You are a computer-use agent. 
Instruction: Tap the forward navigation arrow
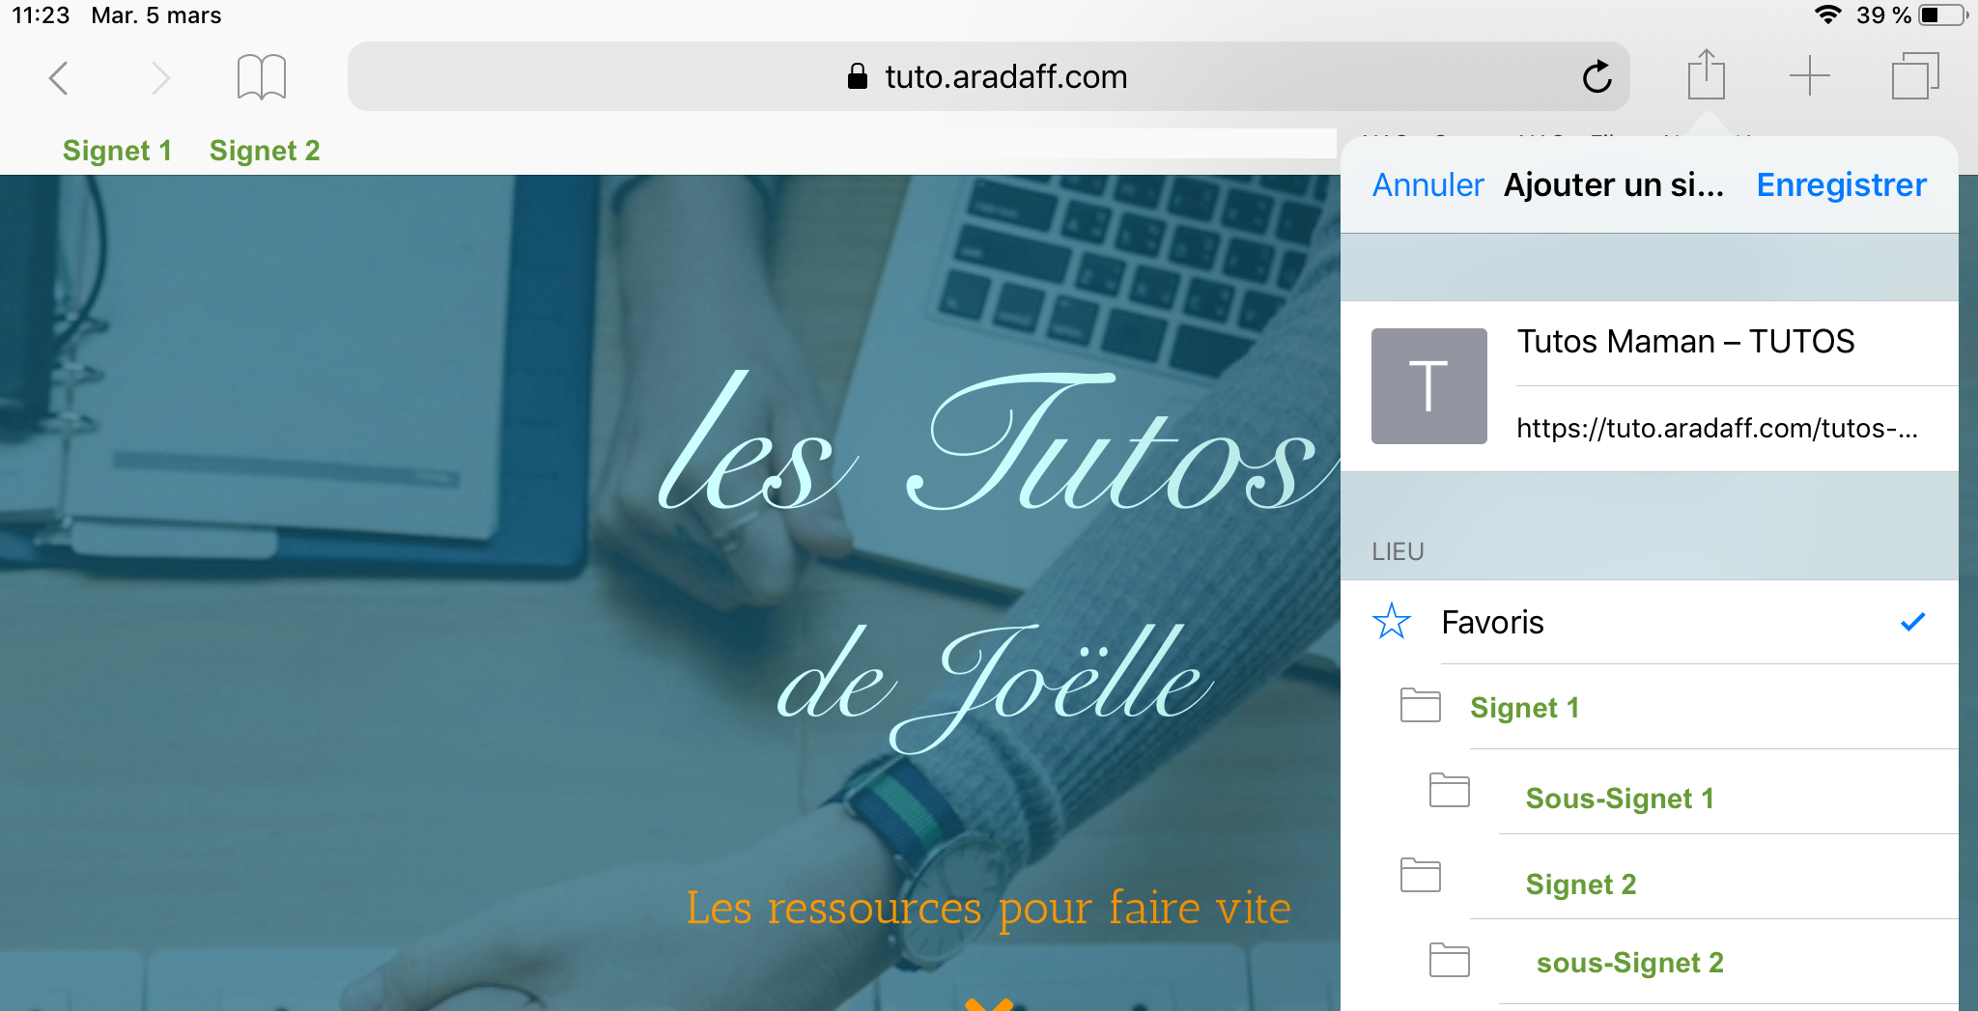(160, 78)
